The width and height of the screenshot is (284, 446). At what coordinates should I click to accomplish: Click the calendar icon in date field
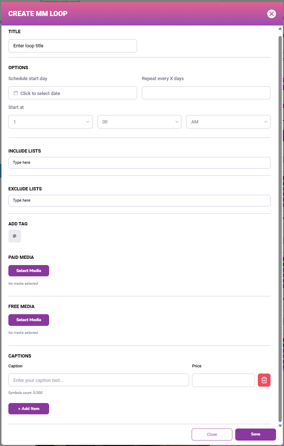(16, 93)
